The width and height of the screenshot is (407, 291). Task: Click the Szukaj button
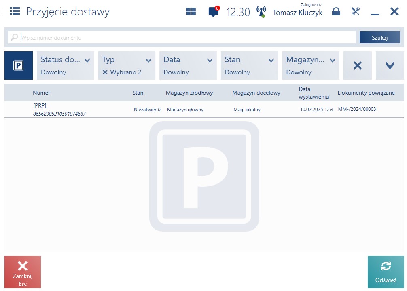(380, 37)
